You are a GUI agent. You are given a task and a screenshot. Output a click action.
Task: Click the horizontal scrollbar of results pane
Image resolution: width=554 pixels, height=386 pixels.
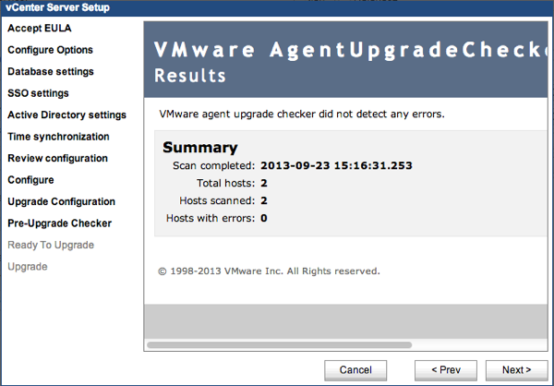click(x=279, y=345)
